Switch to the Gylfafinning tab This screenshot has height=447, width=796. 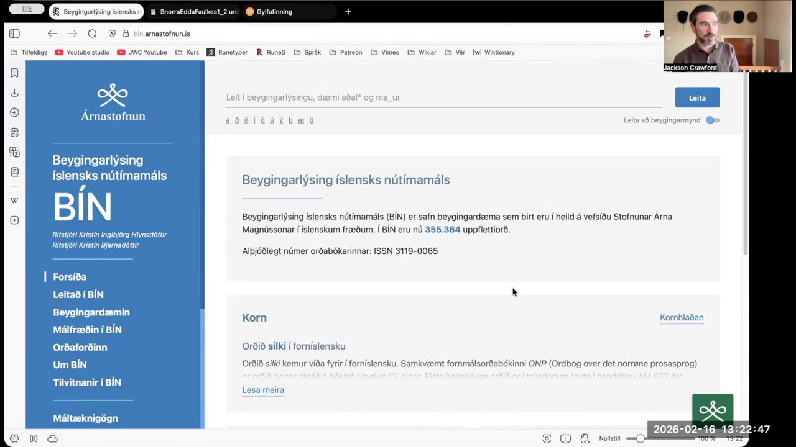[x=289, y=11]
